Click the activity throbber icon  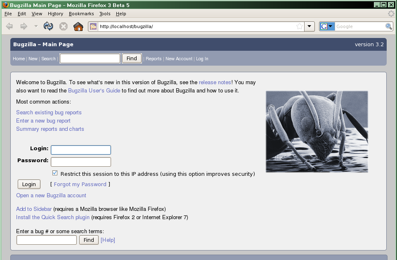(391, 14)
